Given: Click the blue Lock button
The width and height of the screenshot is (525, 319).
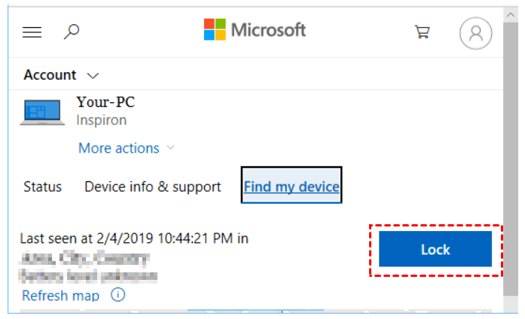Looking at the screenshot, I should point(435,249).
